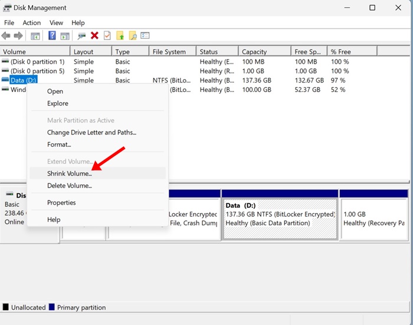This screenshot has height=325, width=413.
Task: Click the highlighted Data (D:) volume name
Action: pos(24,80)
